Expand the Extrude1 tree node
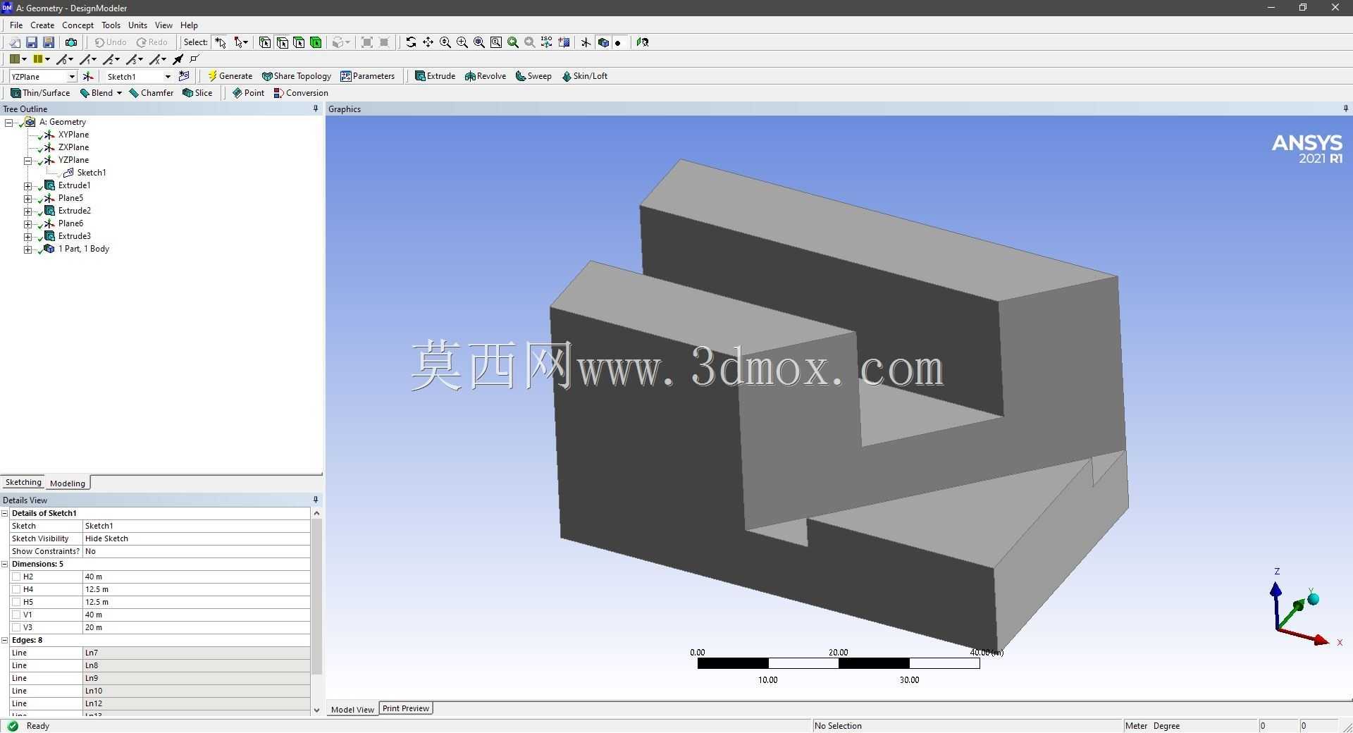Viewport: 1353px width, 733px height. (27, 186)
